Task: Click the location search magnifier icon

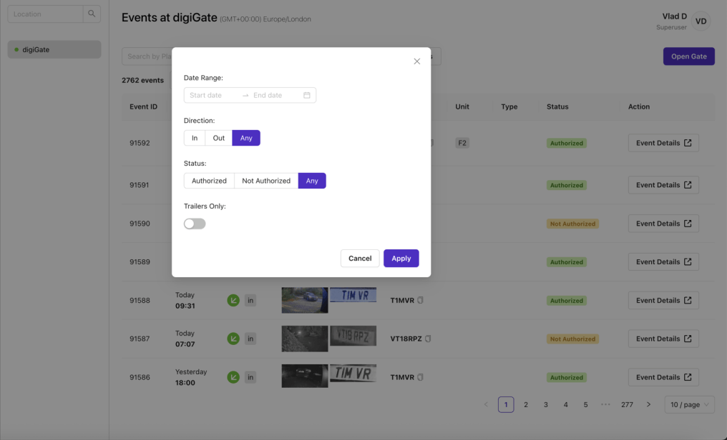Action: pos(92,14)
